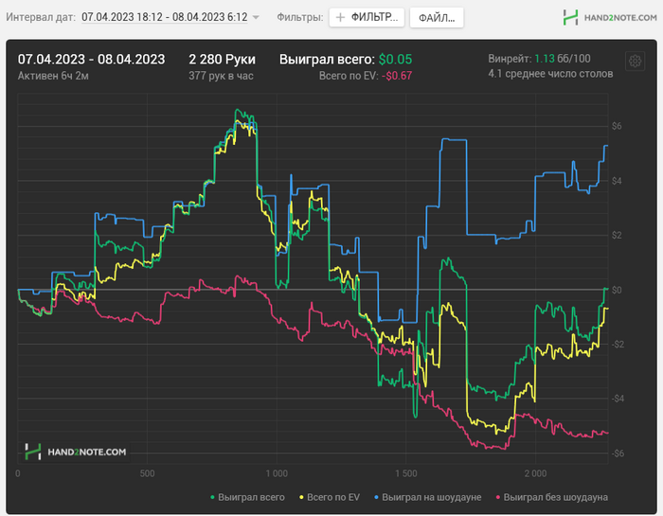Click the Hand2Note logo in the header
663x516 pixels.
coord(610,17)
